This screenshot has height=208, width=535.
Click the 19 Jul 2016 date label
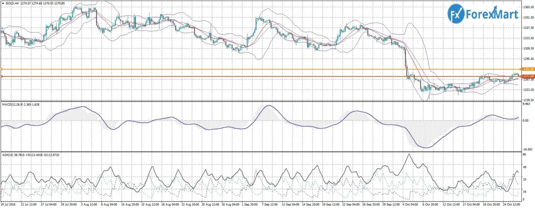(8, 205)
